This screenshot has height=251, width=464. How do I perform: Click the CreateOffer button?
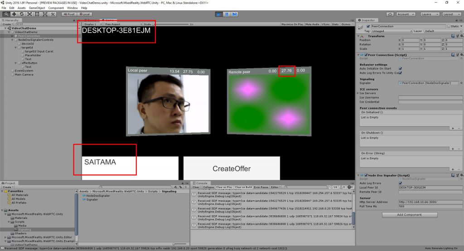[232, 168]
